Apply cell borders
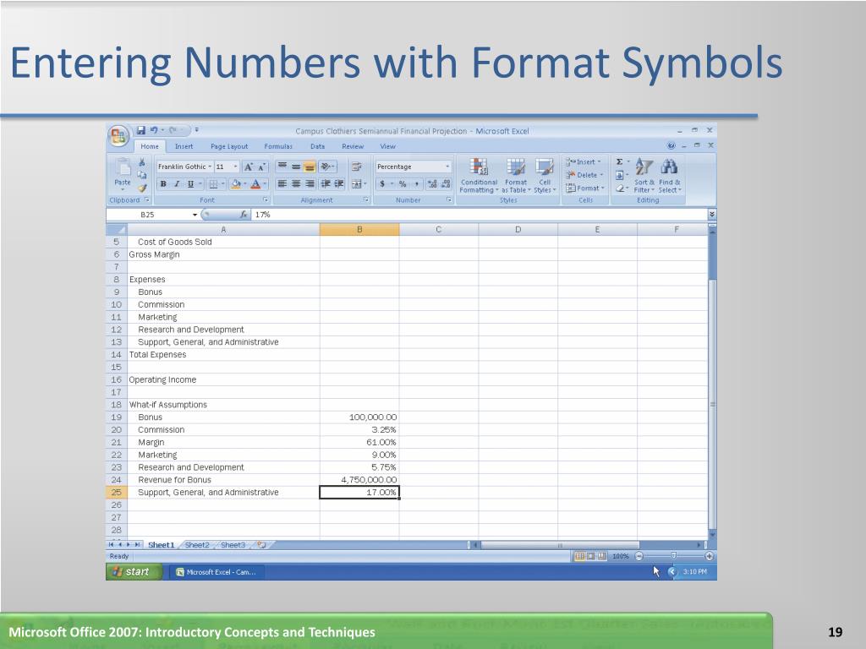This screenshot has height=649, width=866. [x=213, y=183]
